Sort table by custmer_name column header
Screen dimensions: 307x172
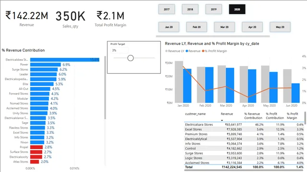195,114
